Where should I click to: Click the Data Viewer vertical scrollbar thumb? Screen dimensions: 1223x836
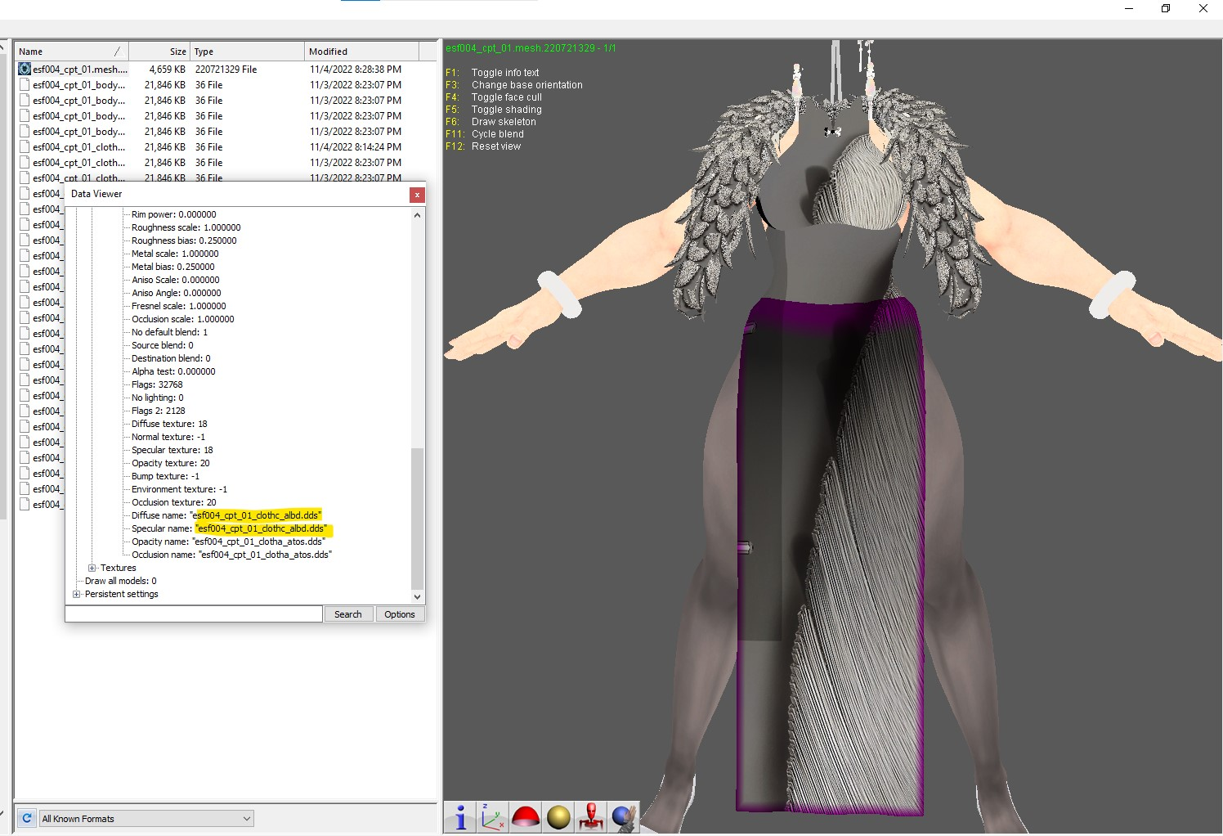[417, 519]
